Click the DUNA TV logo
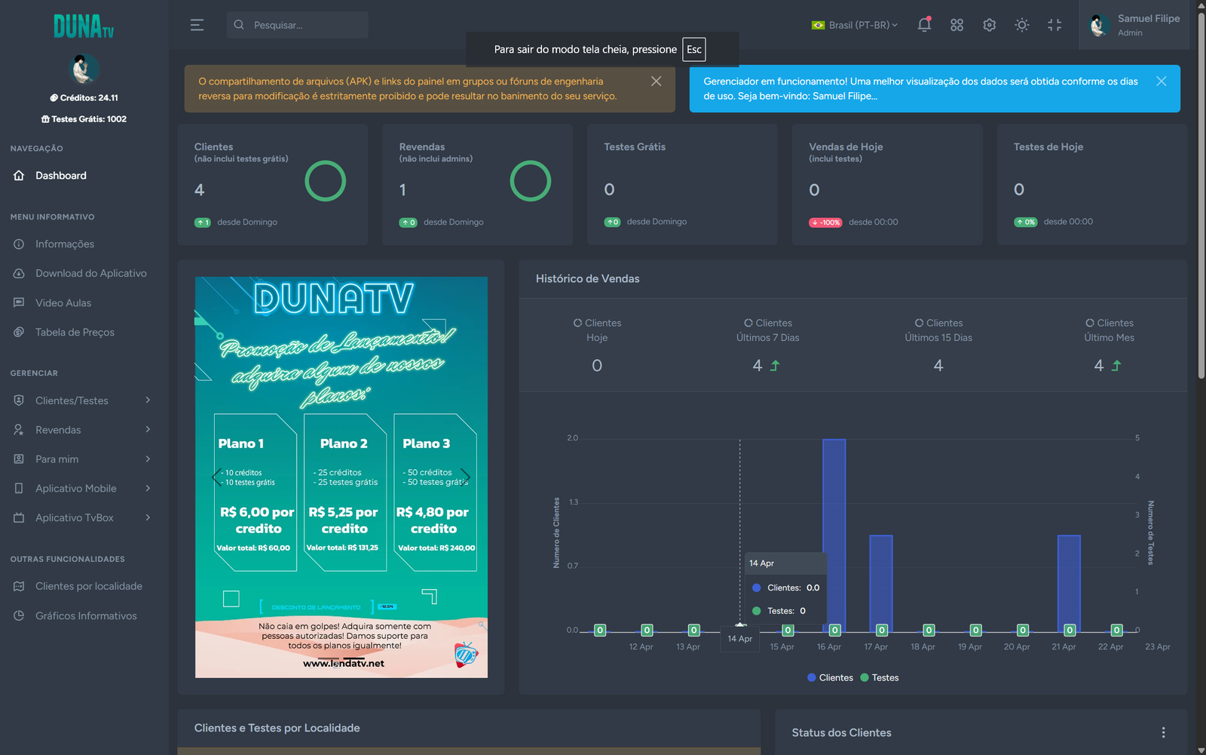The width and height of the screenshot is (1206, 755). pyautogui.click(x=84, y=26)
